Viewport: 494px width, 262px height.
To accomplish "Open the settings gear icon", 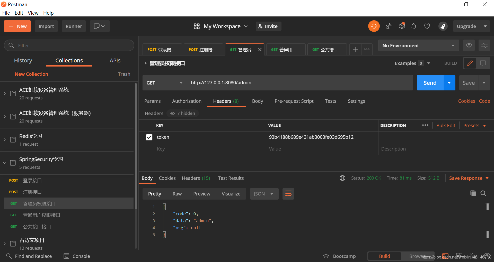I will pos(402,26).
